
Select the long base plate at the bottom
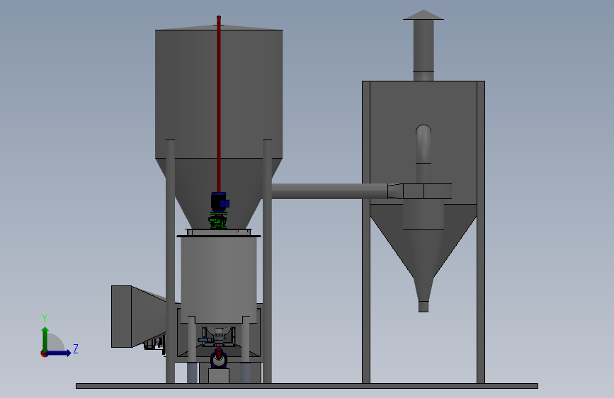coord(307,386)
